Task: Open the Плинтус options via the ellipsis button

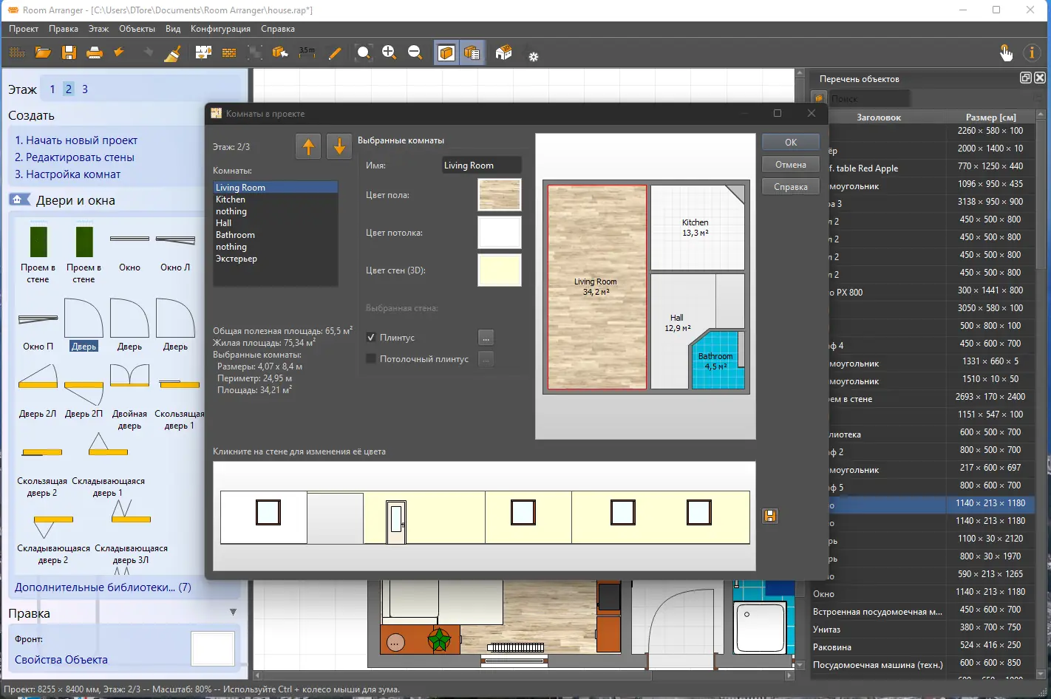Action: (x=486, y=338)
